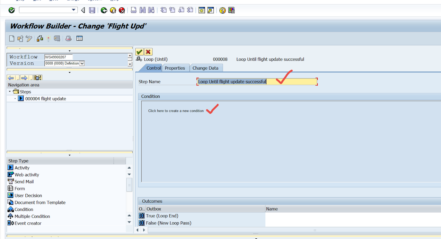Switch to the Change Data tab
Viewport: 441px width, 239px height.
[205, 68]
